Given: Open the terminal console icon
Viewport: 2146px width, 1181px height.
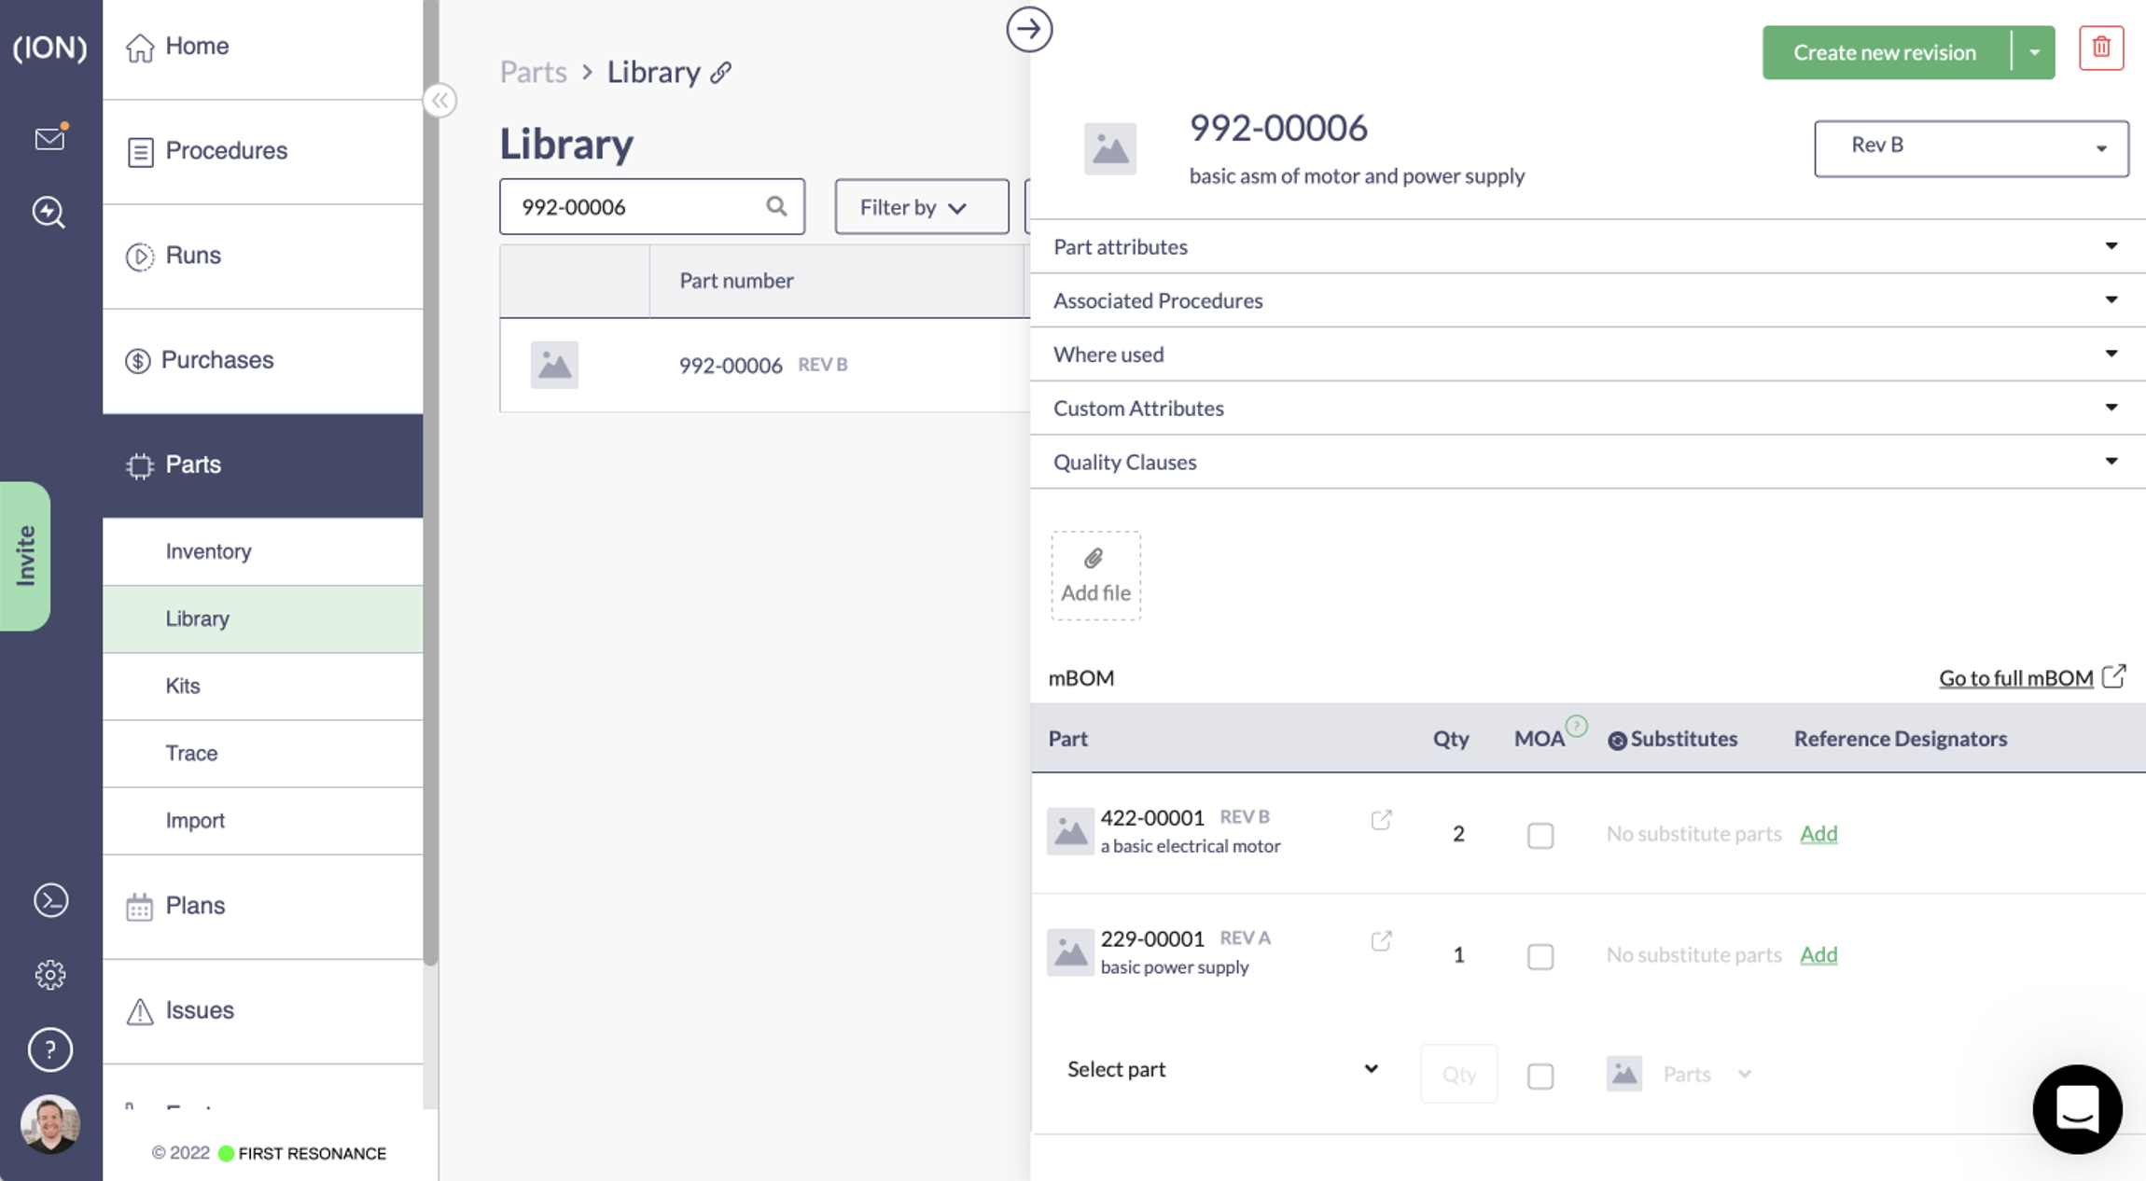Looking at the screenshot, I should pos(50,900).
